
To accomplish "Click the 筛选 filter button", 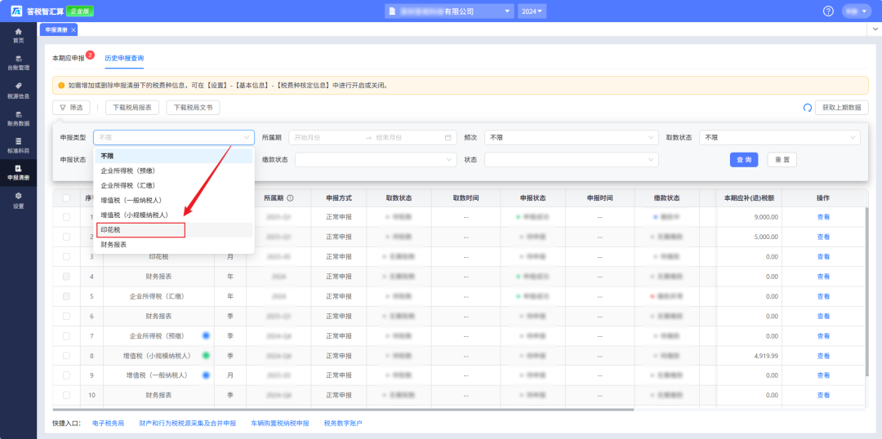I will tap(71, 108).
